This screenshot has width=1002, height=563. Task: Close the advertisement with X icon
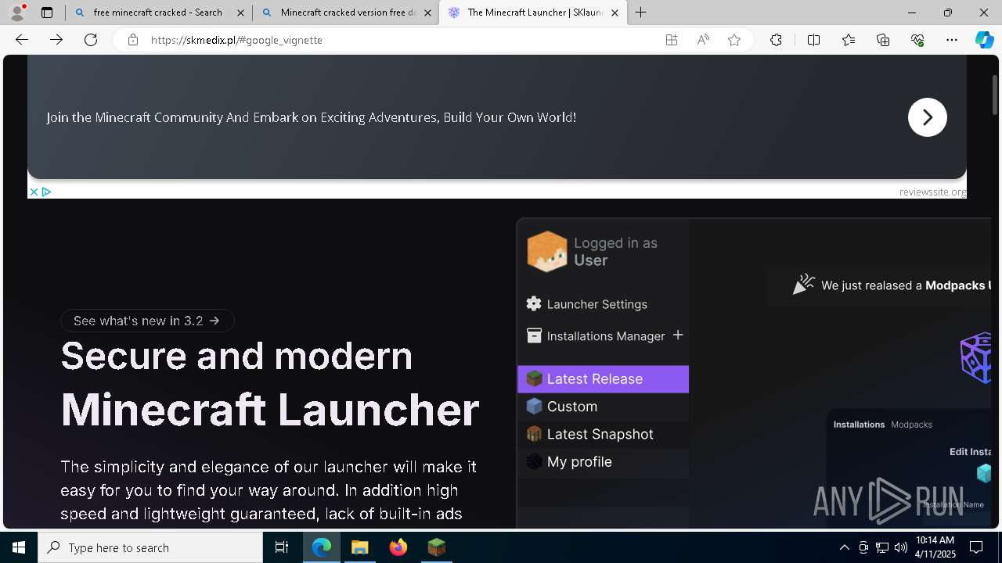point(34,192)
